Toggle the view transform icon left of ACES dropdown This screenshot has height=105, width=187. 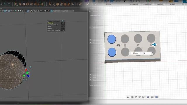(51, 11)
